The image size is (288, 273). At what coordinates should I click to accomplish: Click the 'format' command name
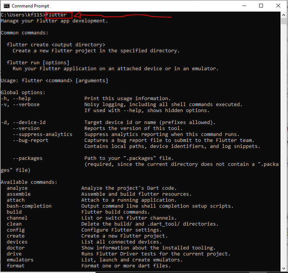16,266
